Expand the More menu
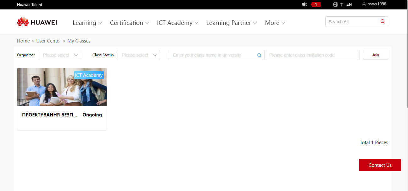The height and width of the screenshot is (191, 408). point(275,23)
